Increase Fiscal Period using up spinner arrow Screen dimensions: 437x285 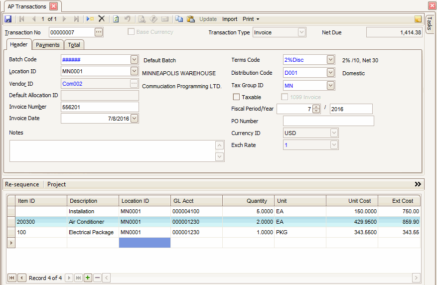pos(316,107)
